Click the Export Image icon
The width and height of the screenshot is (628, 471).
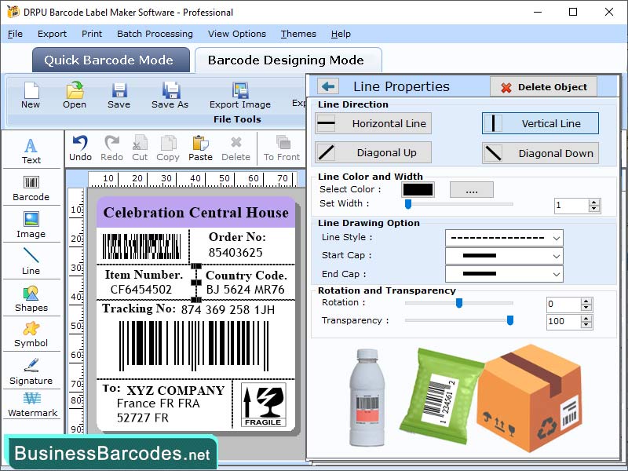pos(239,94)
